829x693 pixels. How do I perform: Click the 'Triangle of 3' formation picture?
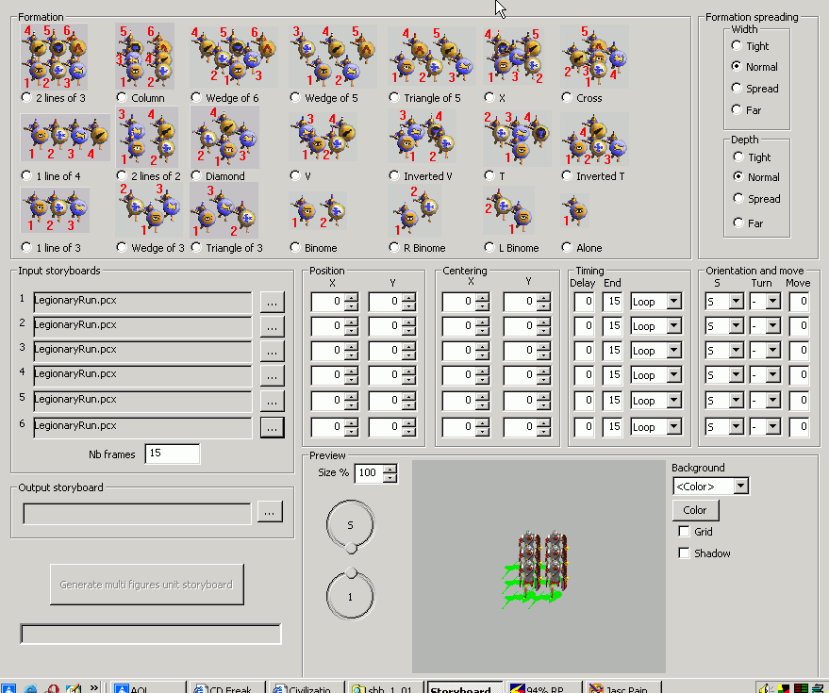click(x=224, y=210)
